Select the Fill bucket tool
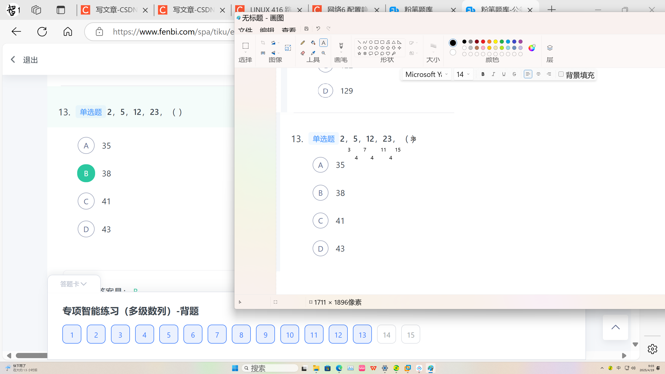 (x=313, y=43)
